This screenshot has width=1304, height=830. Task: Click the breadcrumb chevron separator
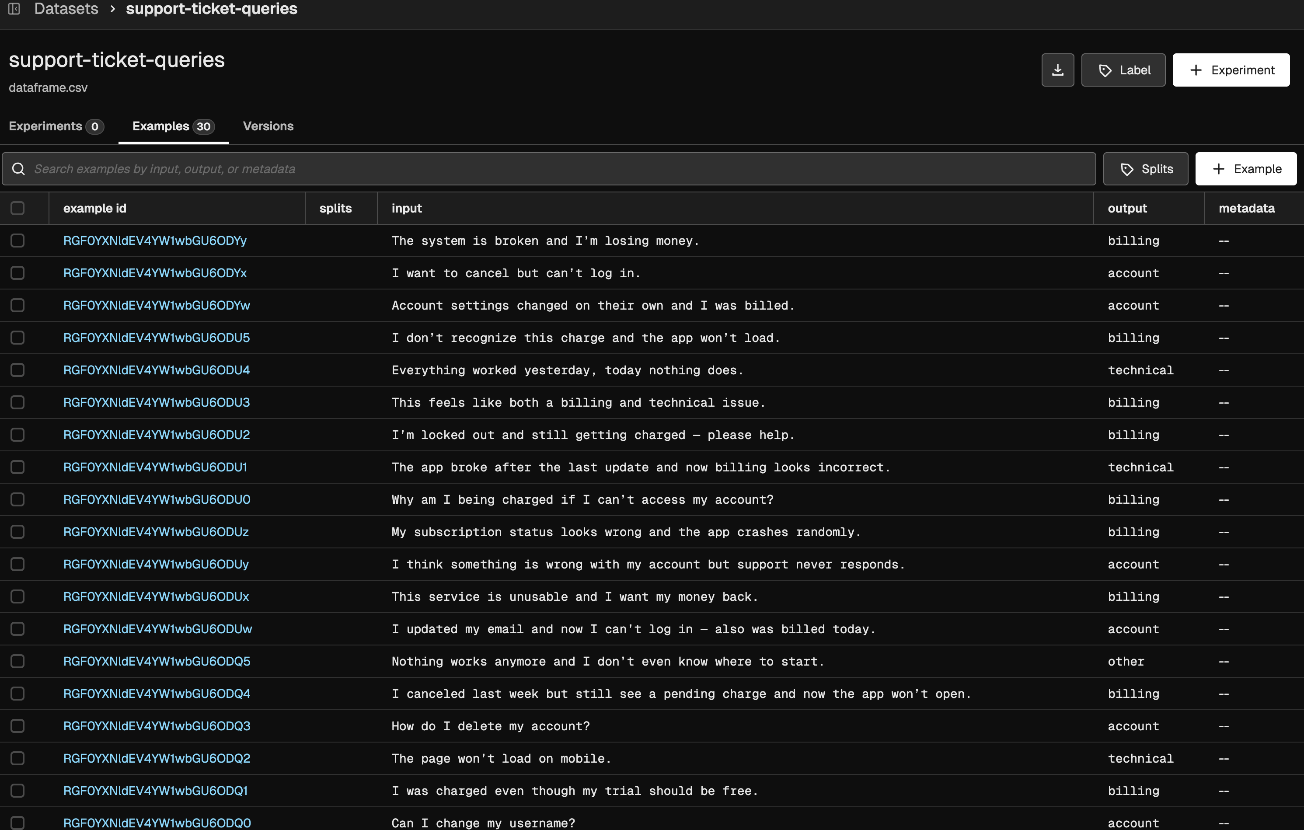pos(113,9)
